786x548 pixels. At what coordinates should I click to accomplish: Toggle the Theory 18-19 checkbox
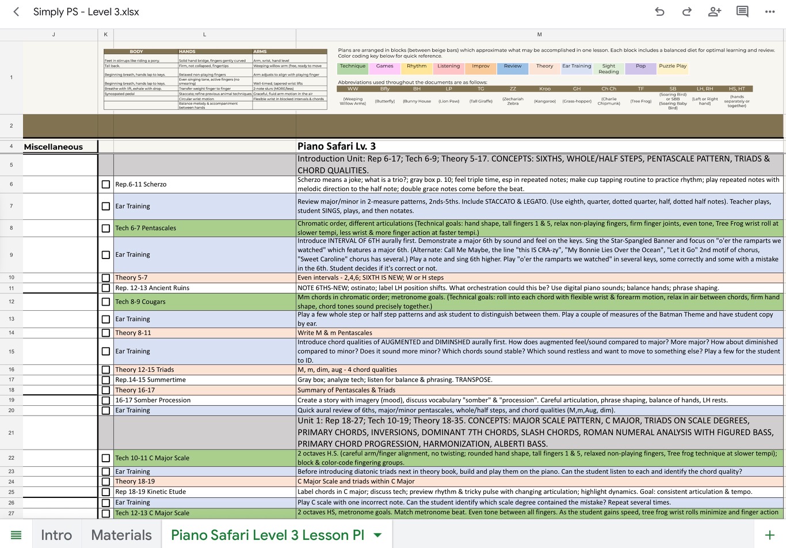click(x=106, y=481)
